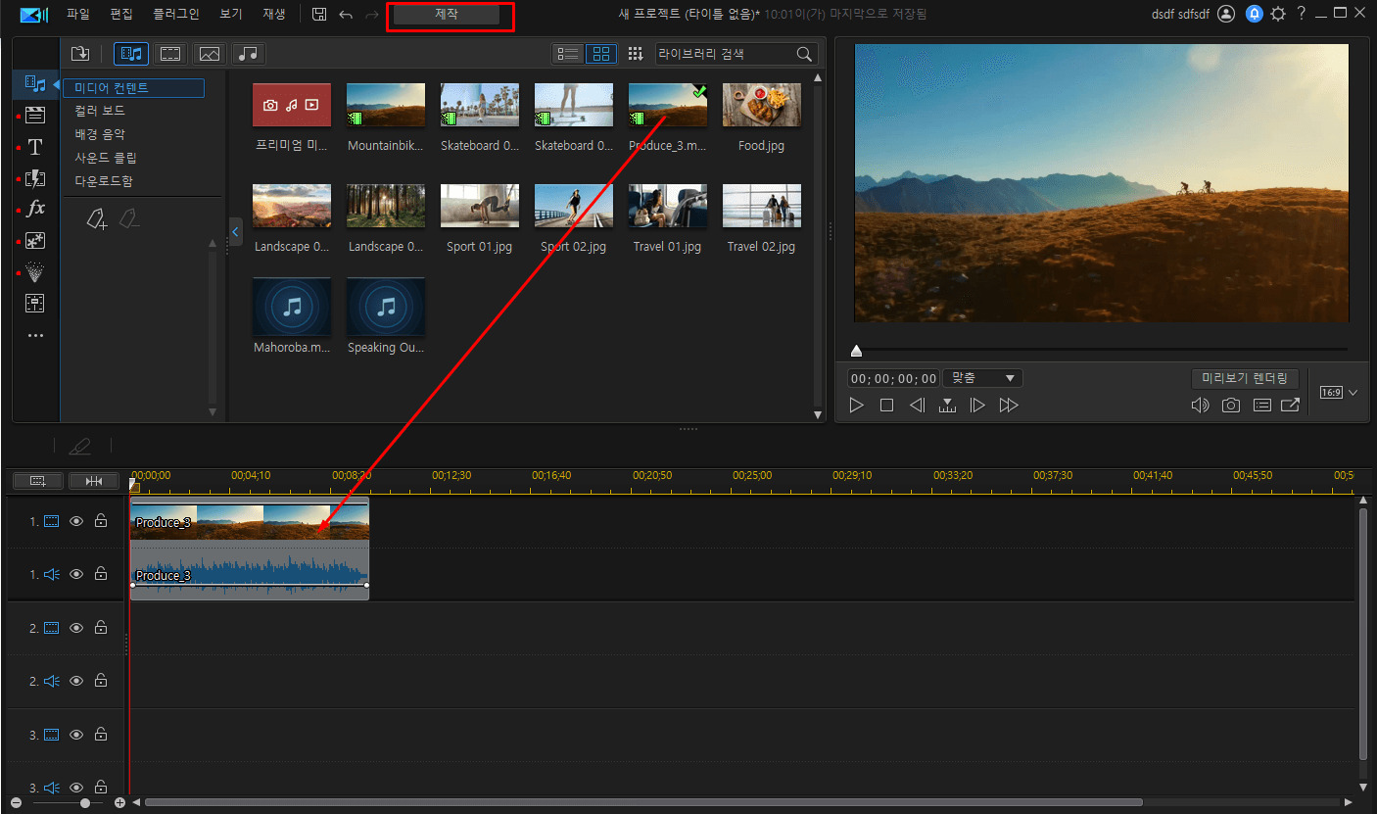Disable audio track 2 via its eye icon

[76, 681]
